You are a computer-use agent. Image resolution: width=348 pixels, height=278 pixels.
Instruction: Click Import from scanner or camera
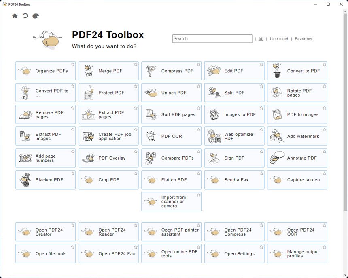click(x=171, y=202)
